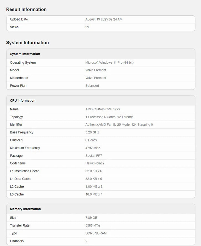
Task: Select the CPU name AMD Custom CPU 1772
Action: click(103, 109)
